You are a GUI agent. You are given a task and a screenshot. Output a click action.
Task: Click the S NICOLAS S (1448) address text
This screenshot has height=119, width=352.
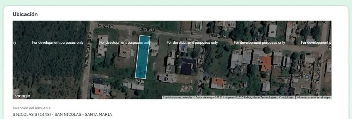click(x=62, y=114)
